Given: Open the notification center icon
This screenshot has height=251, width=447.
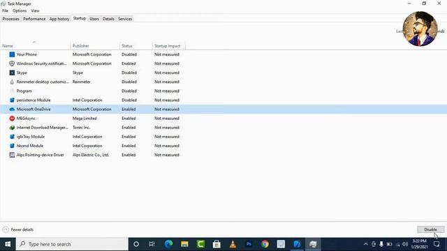Looking at the screenshot, I should click(x=437, y=244).
